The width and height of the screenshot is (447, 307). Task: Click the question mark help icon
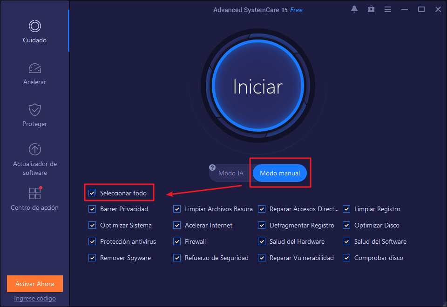click(212, 167)
